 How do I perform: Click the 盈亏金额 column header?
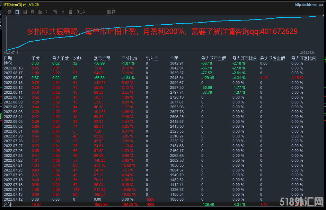(x=102, y=58)
